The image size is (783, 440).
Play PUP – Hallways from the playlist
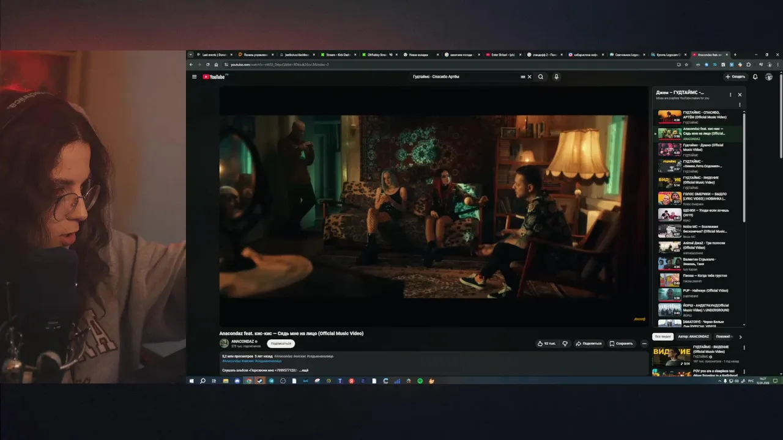point(699,294)
